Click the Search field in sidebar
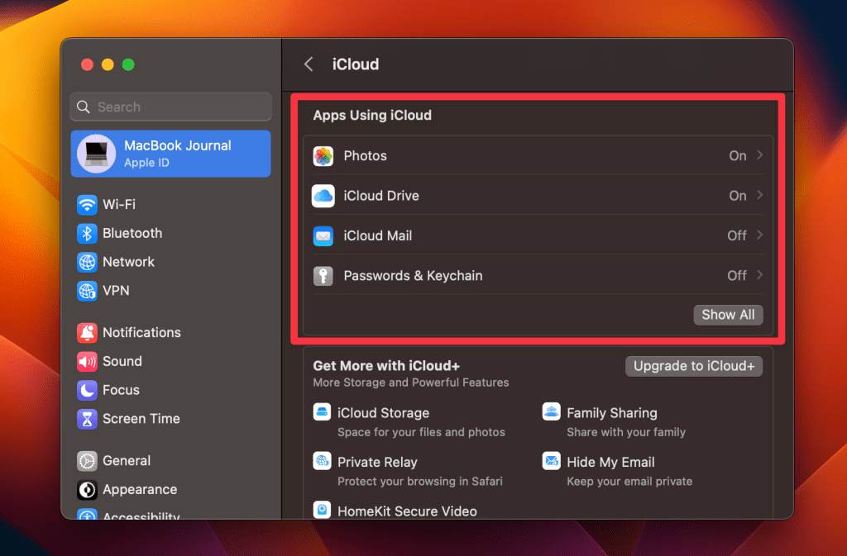Screen dimensions: 847x556 pos(171,107)
